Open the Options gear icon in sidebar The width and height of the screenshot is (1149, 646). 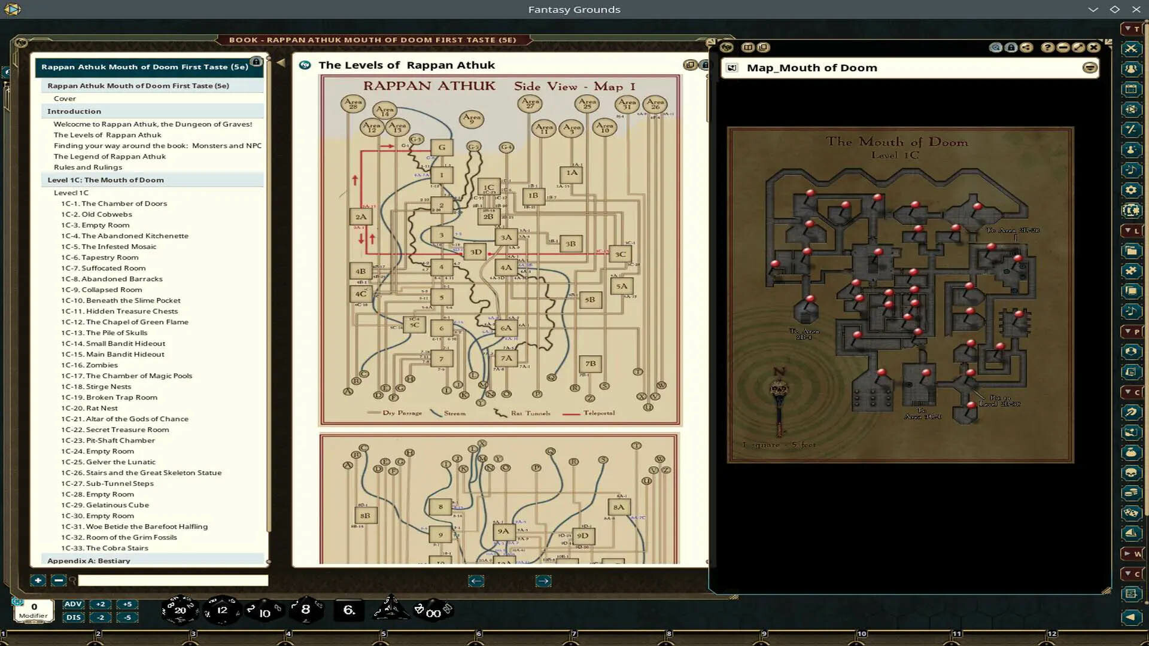click(x=1132, y=190)
